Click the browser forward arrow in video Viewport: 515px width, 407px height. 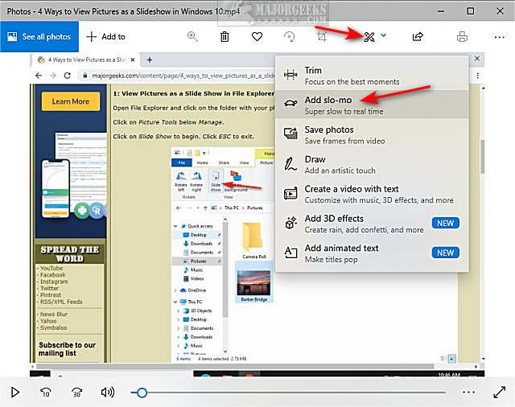[x=53, y=76]
